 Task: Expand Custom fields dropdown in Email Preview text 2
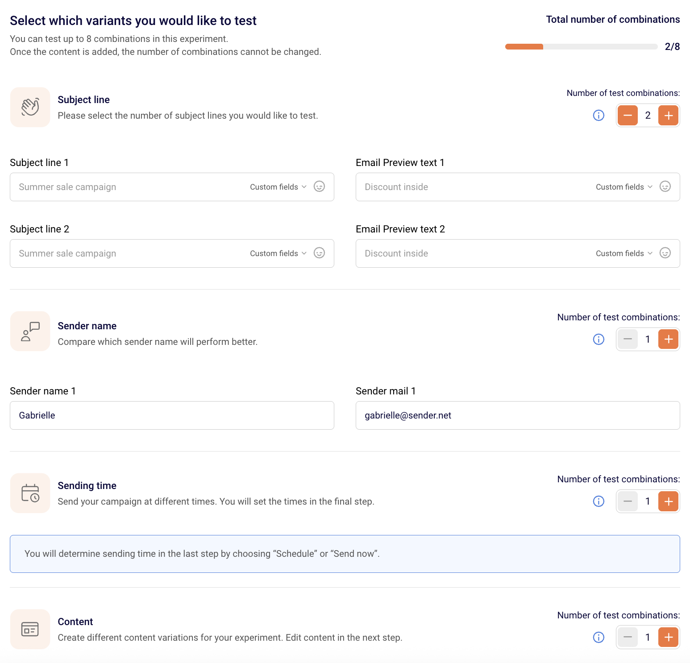[x=624, y=253]
